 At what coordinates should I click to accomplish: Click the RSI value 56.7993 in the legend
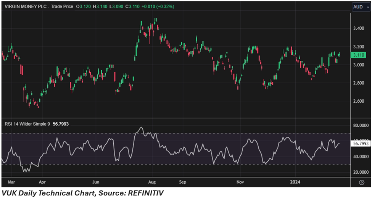coord(61,124)
